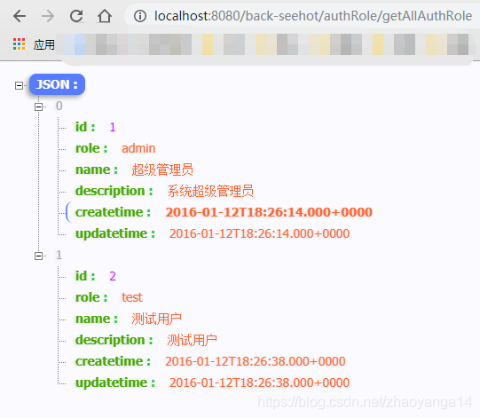
Task: Open the 应用 bookmarks shortcut
Action: (44, 44)
